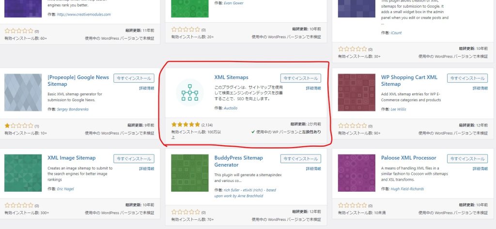The image size is (496, 229).
Task: Install the XML Image Sitemap plugin
Action: [x=134, y=158]
